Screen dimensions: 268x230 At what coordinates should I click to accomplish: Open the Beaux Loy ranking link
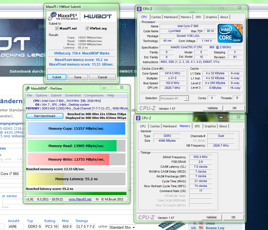215,228
